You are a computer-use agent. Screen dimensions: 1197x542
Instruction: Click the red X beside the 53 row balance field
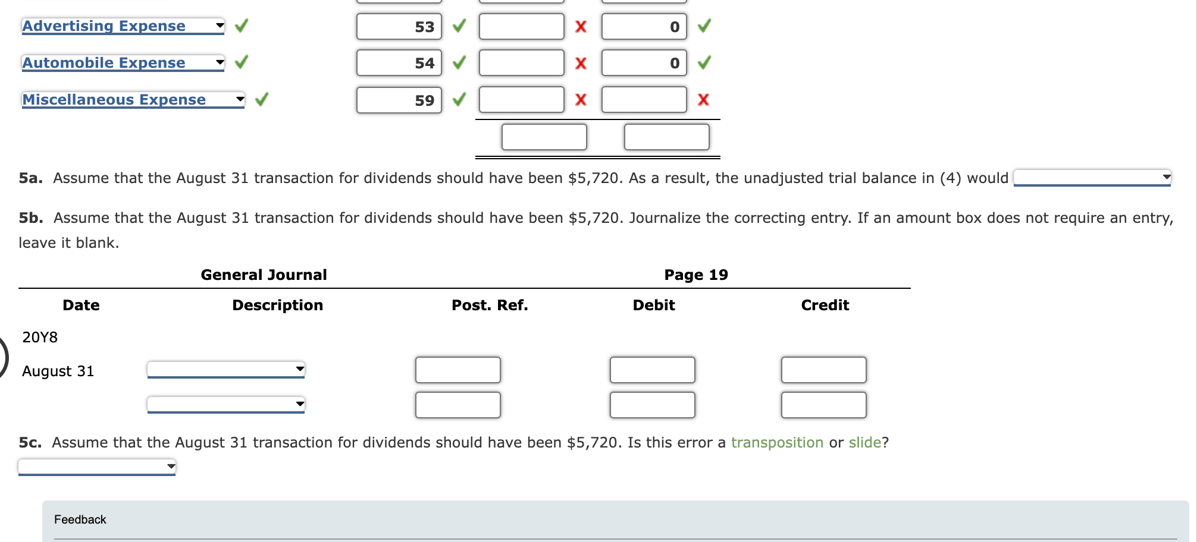click(x=581, y=26)
